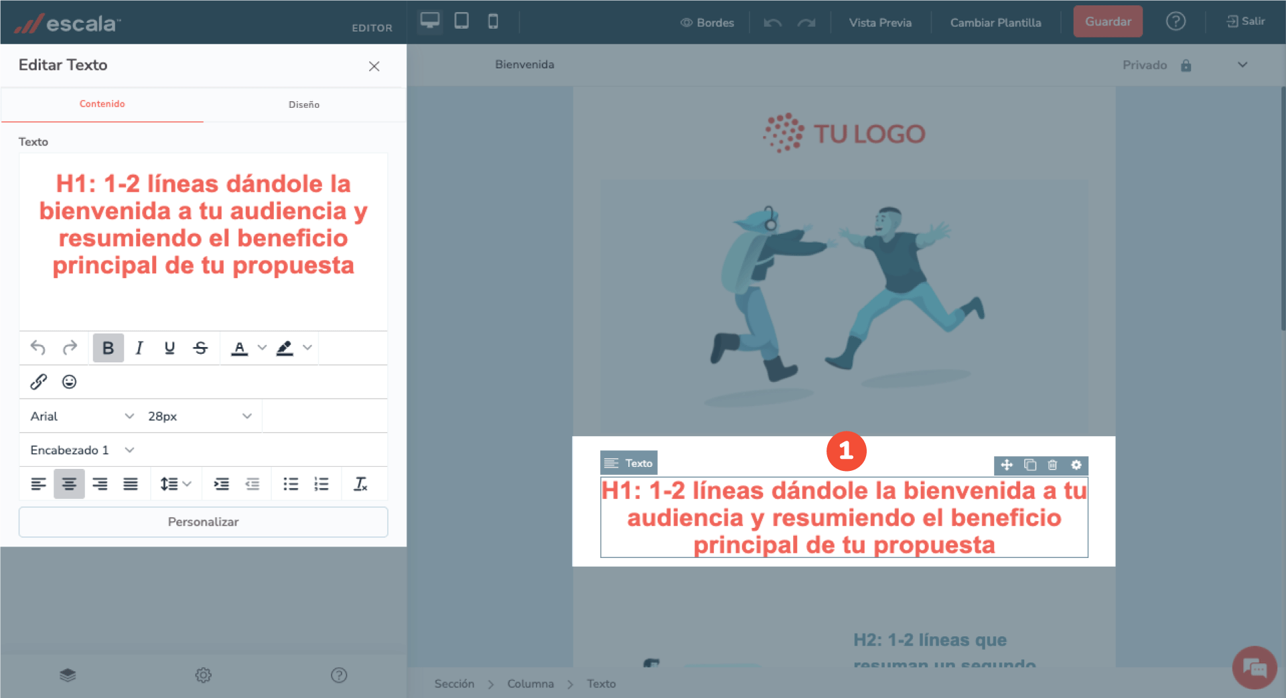Undo in the text editor toolbar
The width and height of the screenshot is (1286, 698).
(x=38, y=348)
